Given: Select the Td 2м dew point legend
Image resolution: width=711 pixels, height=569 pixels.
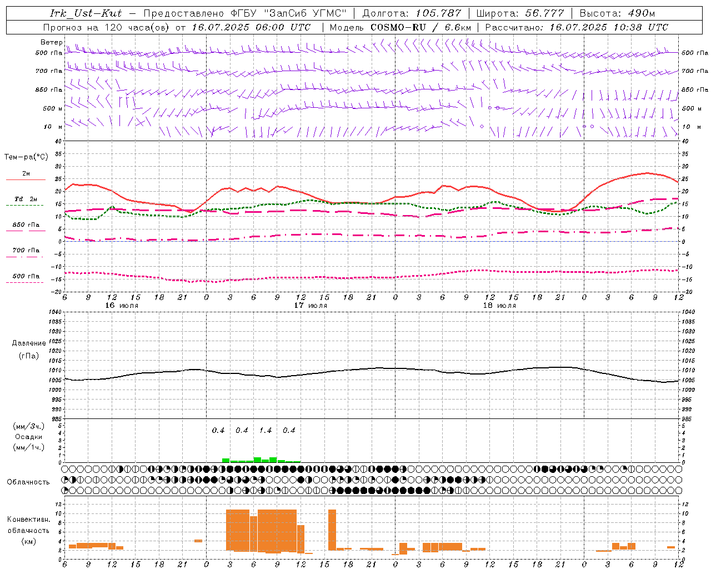Looking at the screenshot, I should click(26, 199).
